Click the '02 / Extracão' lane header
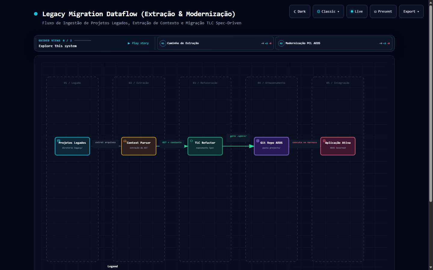433x270 pixels. pos(139,83)
